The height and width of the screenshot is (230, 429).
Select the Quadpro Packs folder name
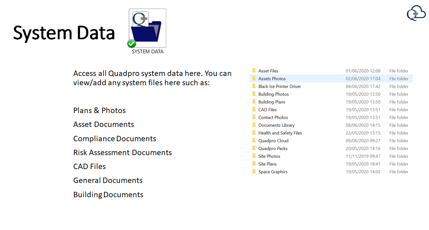(273, 149)
